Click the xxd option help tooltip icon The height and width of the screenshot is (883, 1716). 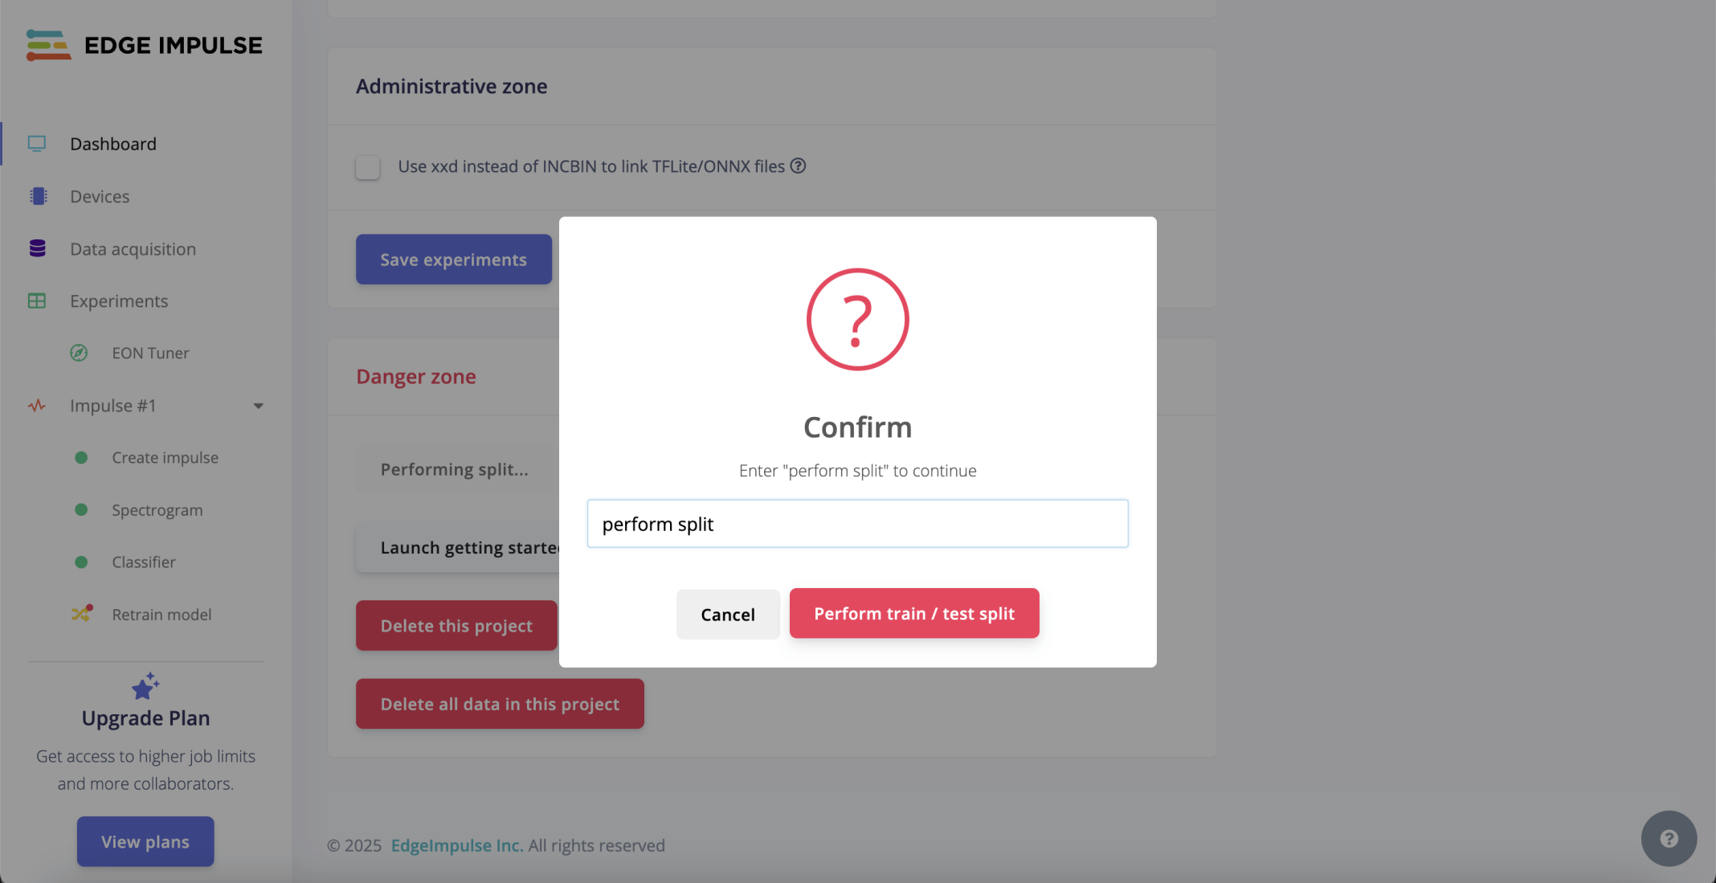point(798,166)
